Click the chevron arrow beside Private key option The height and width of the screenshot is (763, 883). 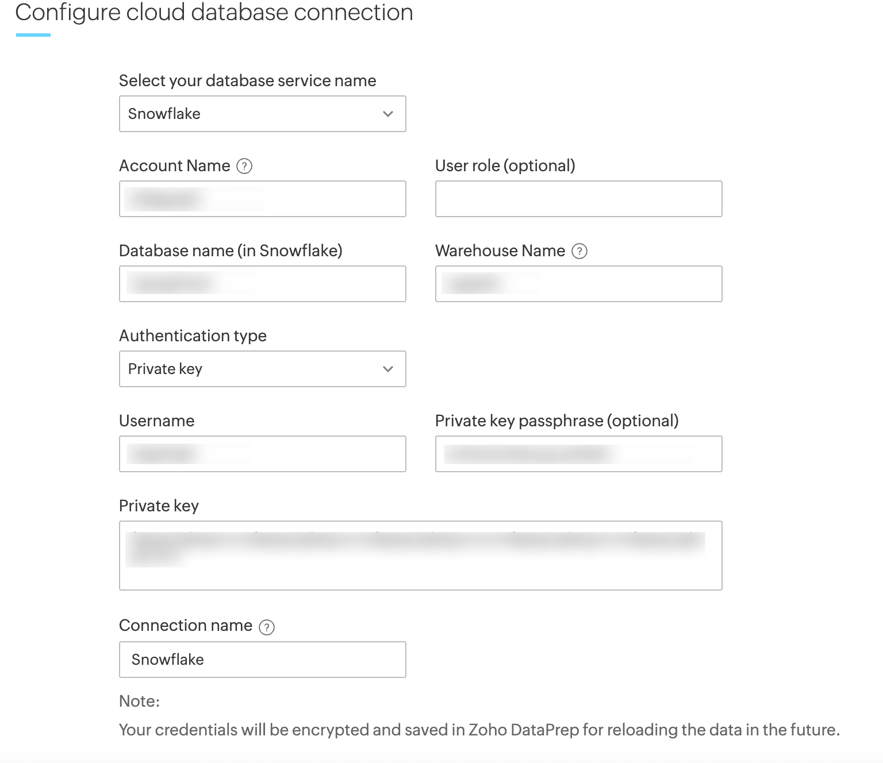coord(388,369)
